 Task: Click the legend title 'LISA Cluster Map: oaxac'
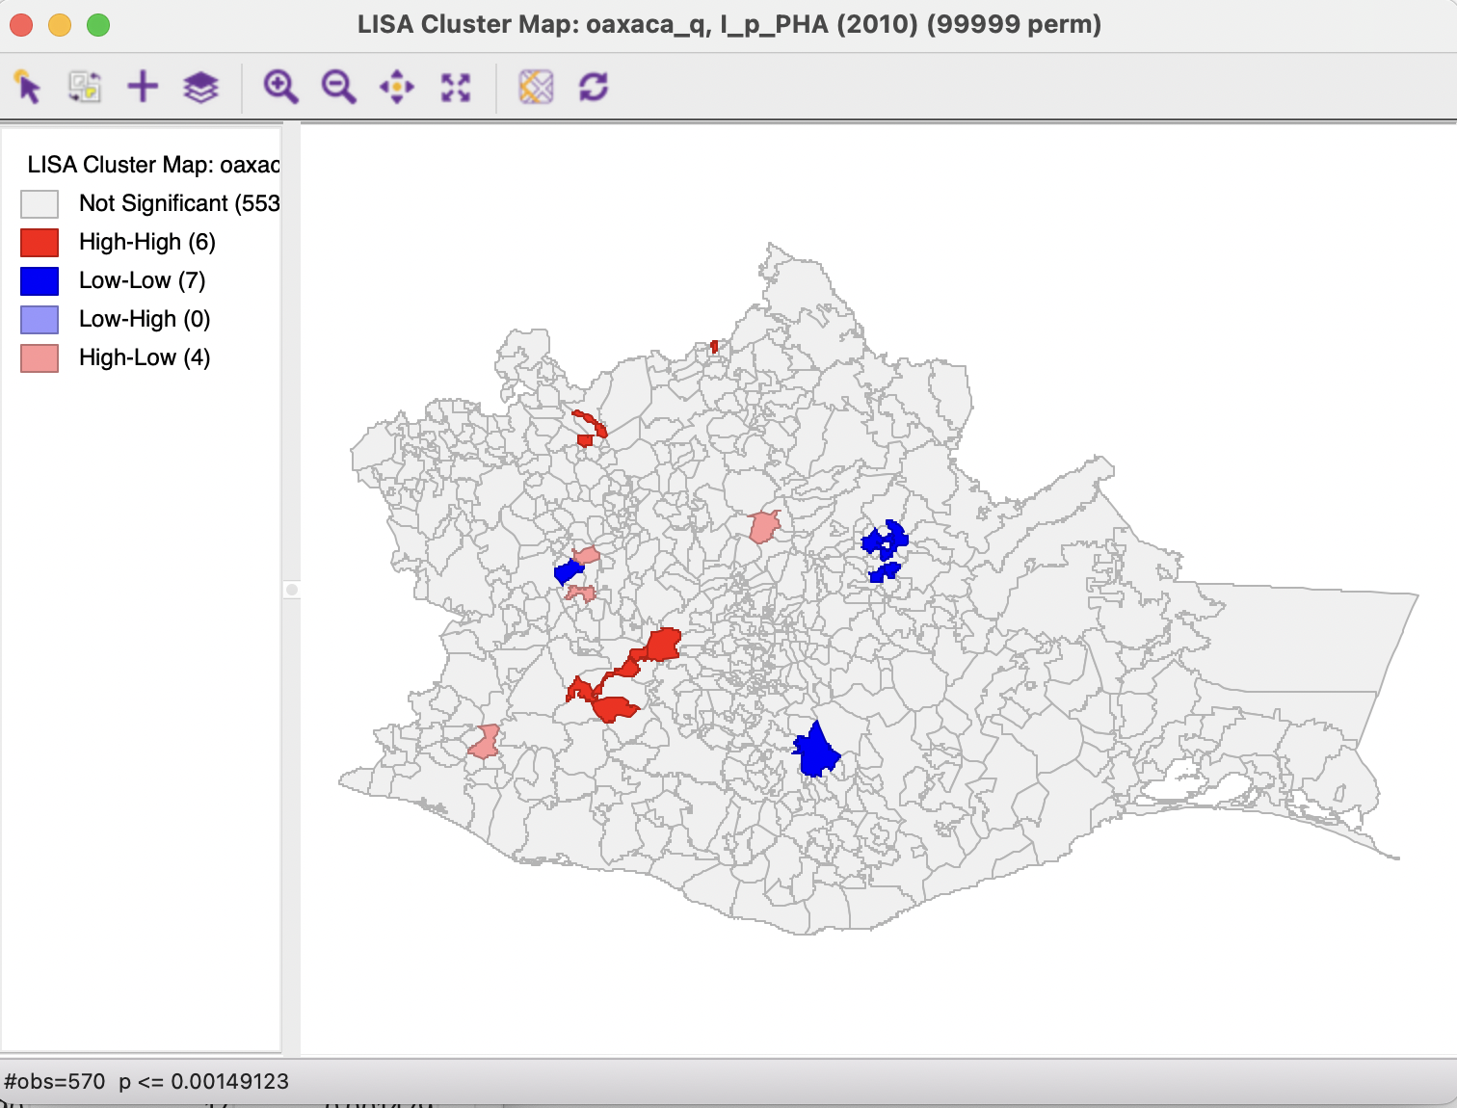pyautogui.click(x=153, y=165)
